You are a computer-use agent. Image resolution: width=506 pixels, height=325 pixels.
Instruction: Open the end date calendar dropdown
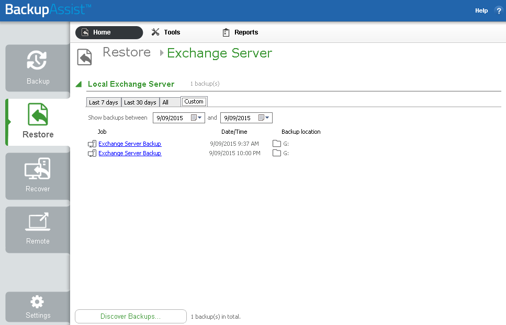point(264,118)
